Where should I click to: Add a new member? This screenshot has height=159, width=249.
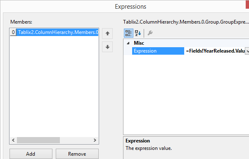pyautogui.click(x=31, y=154)
